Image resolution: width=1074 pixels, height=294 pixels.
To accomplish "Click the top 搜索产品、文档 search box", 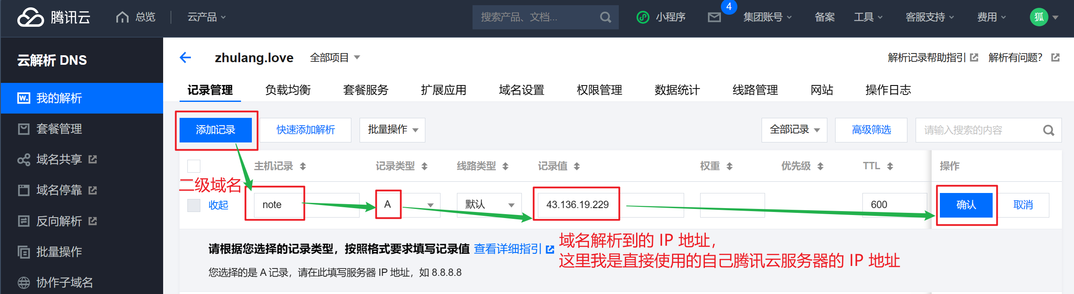I will click(x=546, y=17).
